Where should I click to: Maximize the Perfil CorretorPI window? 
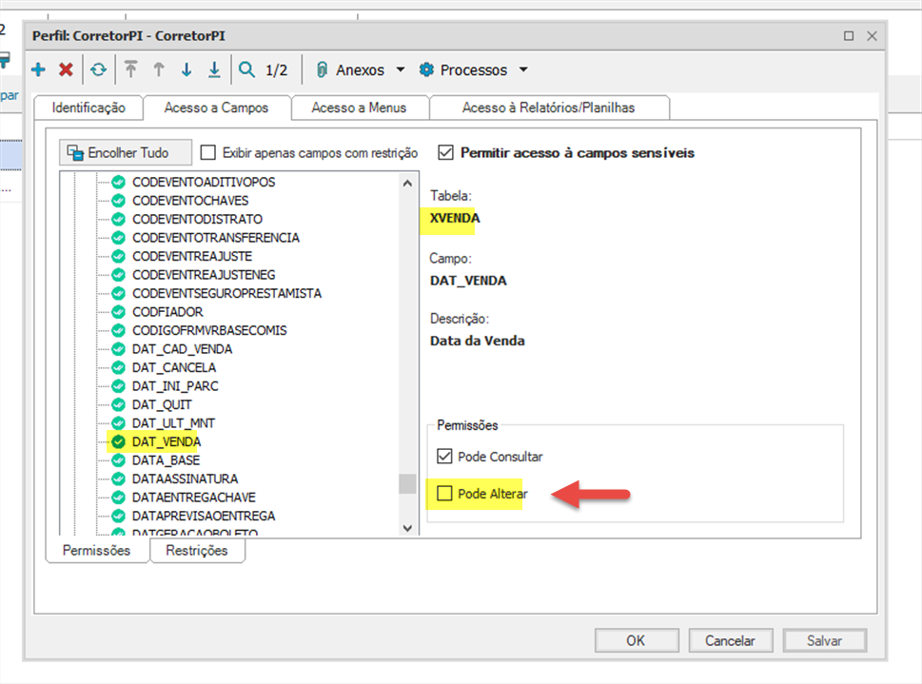849,36
